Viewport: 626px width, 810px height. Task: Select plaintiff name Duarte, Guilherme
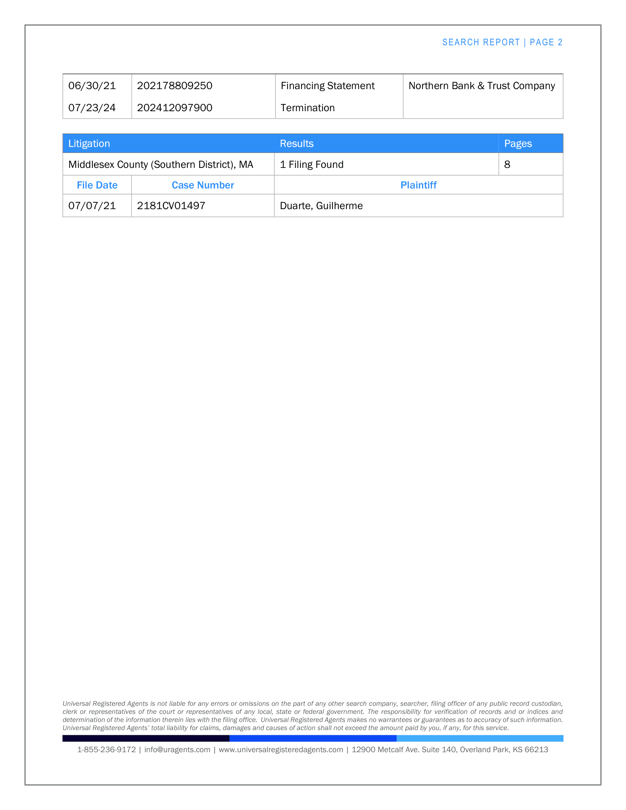321,205
